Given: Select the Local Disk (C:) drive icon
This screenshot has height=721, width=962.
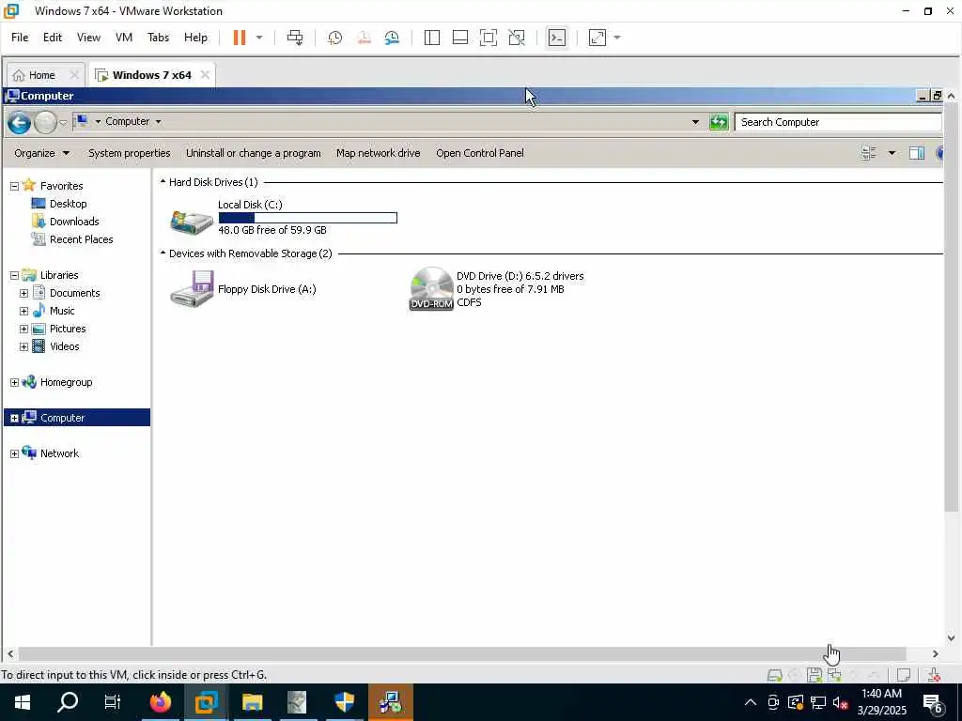Looking at the screenshot, I should [192, 221].
